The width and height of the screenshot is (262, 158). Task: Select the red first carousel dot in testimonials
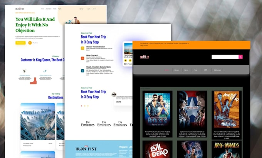[82, 106]
